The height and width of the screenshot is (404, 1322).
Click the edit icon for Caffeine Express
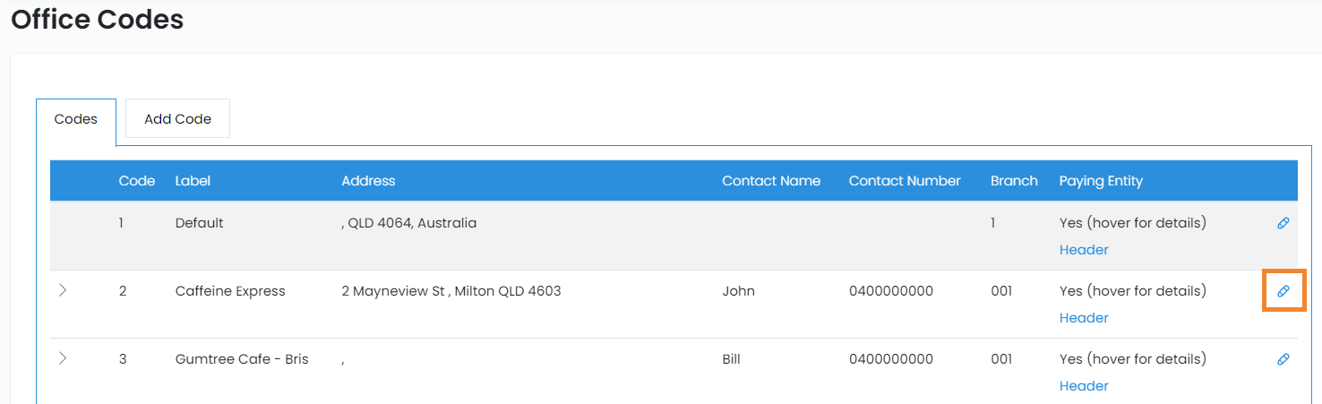[x=1283, y=291]
